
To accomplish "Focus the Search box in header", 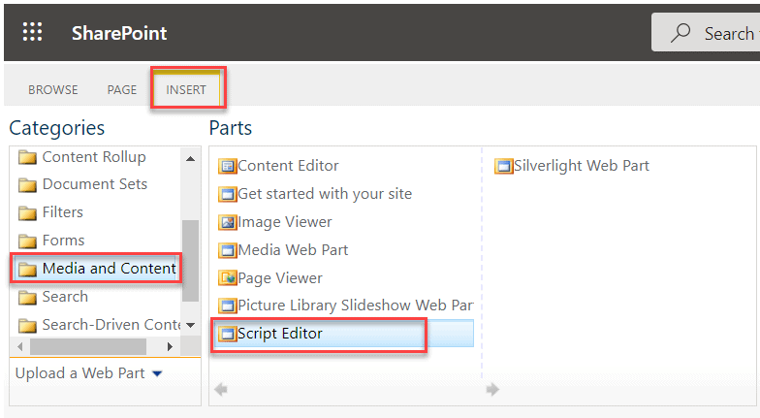I will click(x=706, y=33).
